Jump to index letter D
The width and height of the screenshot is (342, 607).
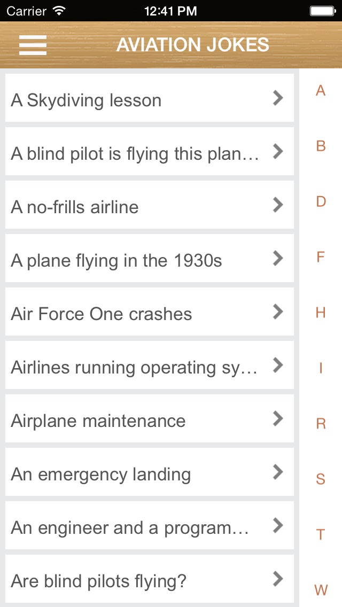pyautogui.click(x=321, y=201)
